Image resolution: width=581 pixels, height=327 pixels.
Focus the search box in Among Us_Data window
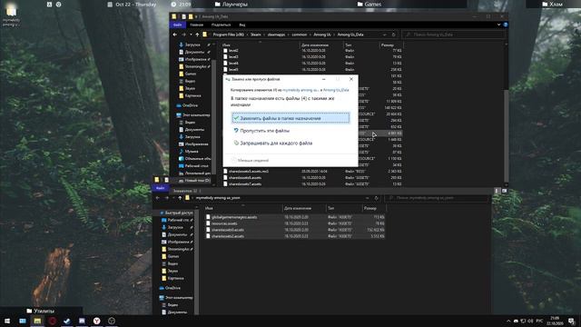tap(454, 35)
